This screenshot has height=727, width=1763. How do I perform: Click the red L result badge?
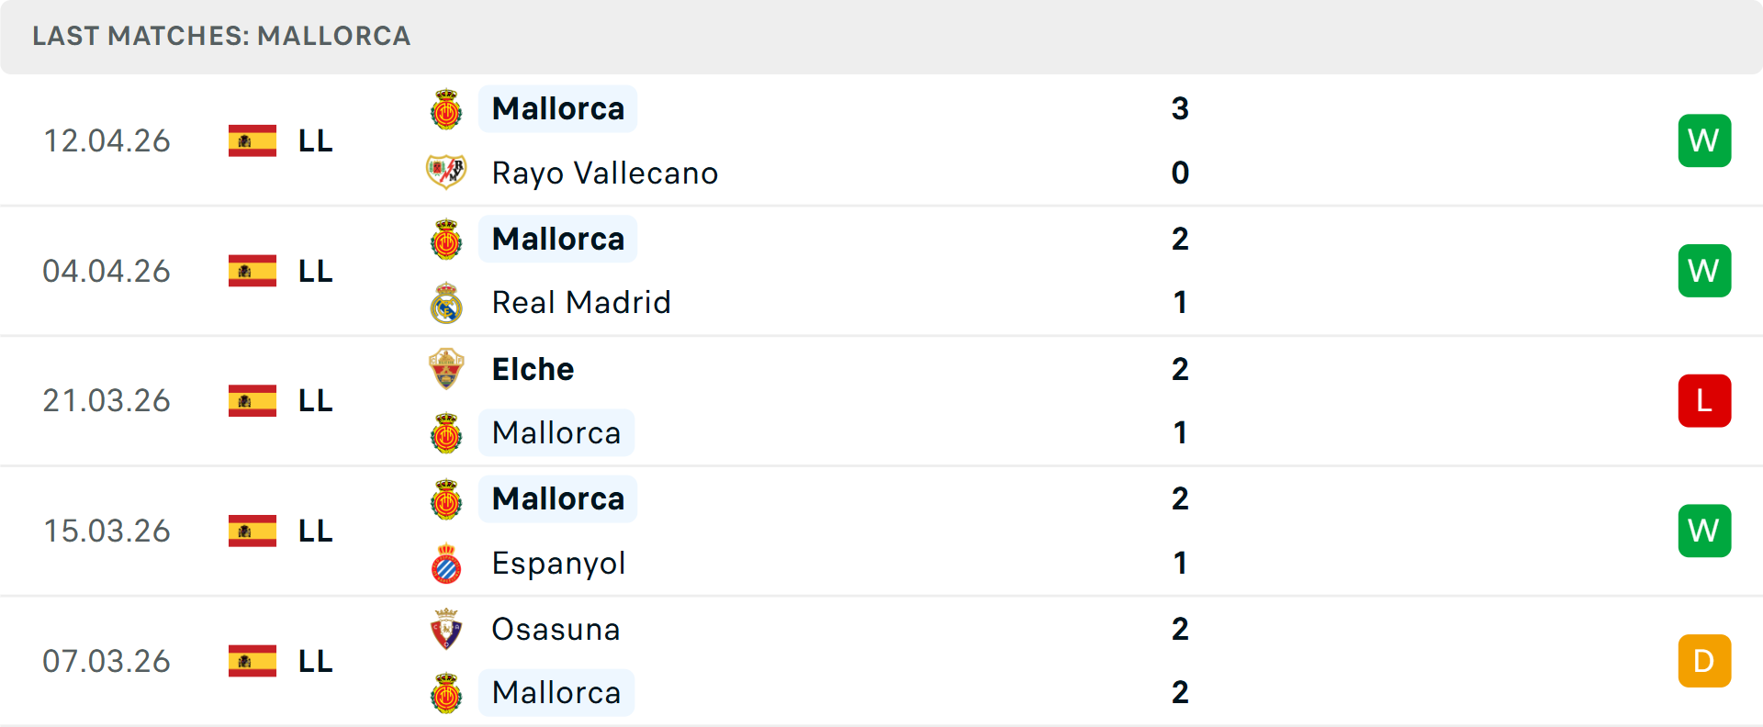pyautogui.click(x=1704, y=401)
